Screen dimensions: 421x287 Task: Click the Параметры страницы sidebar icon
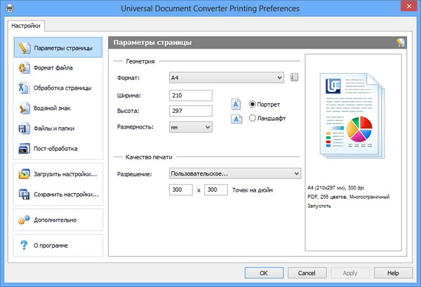(23, 48)
